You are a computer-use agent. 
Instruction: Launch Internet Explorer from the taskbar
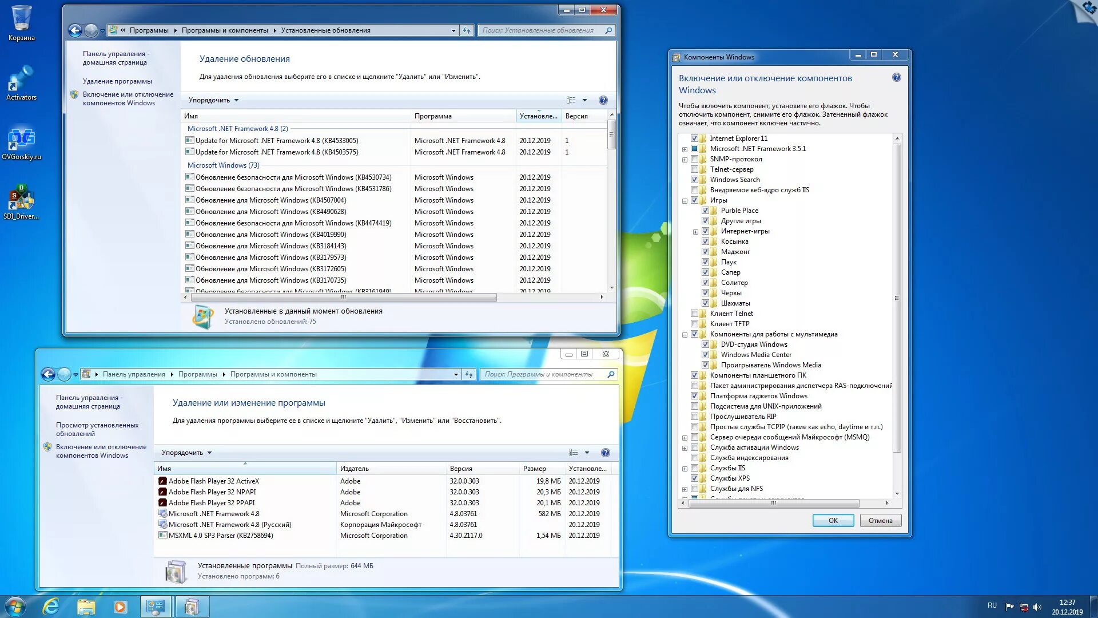[x=52, y=605]
